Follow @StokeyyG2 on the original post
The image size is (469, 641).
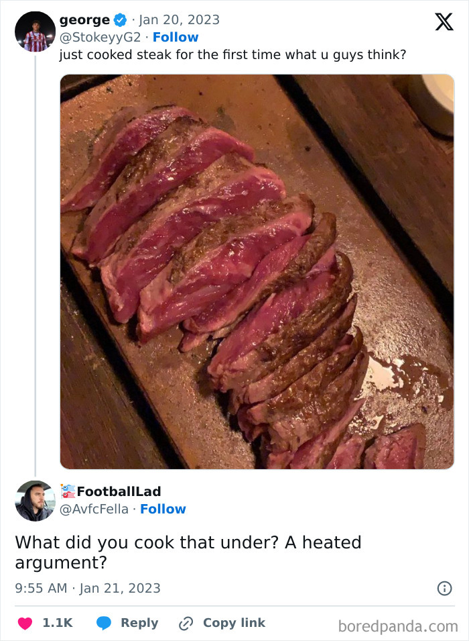click(x=176, y=37)
